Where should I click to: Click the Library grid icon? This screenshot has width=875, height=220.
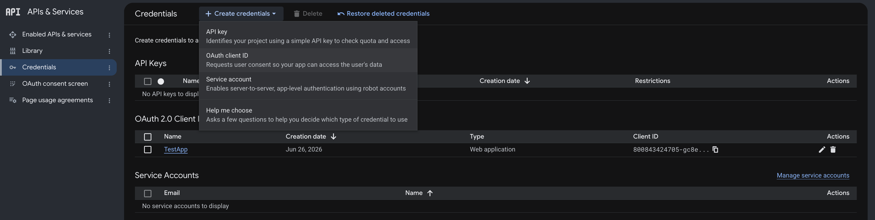click(13, 51)
